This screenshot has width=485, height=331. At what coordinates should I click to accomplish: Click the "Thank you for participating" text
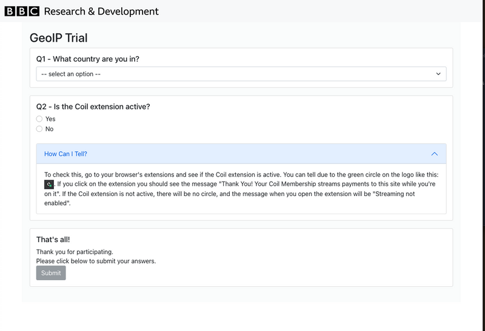point(75,252)
